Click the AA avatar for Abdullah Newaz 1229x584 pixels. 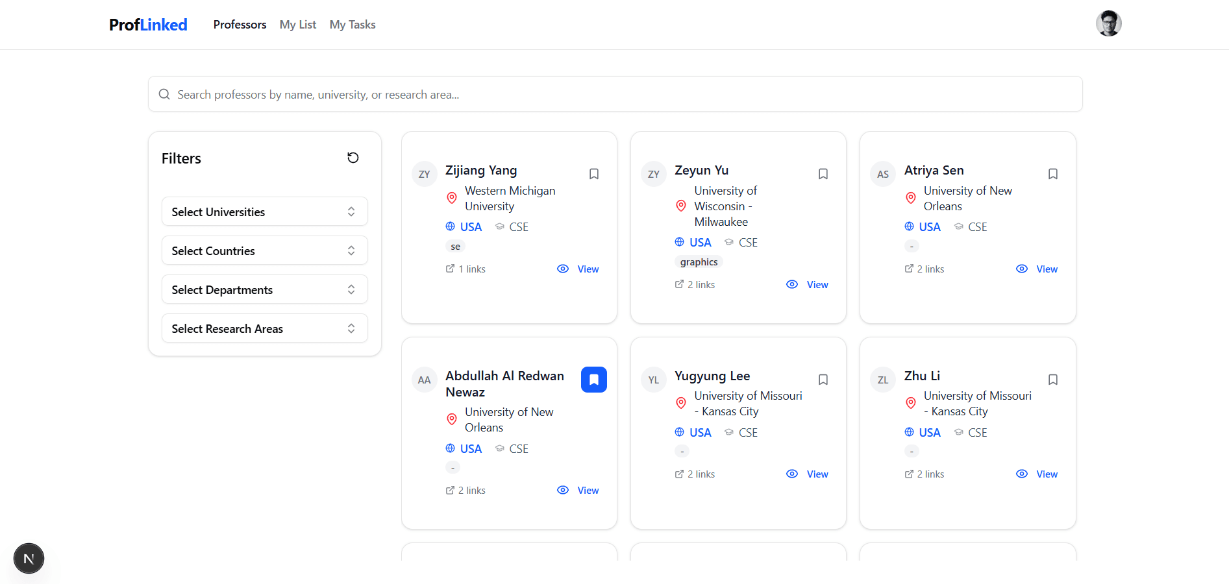pyautogui.click(x=425, y=380)
